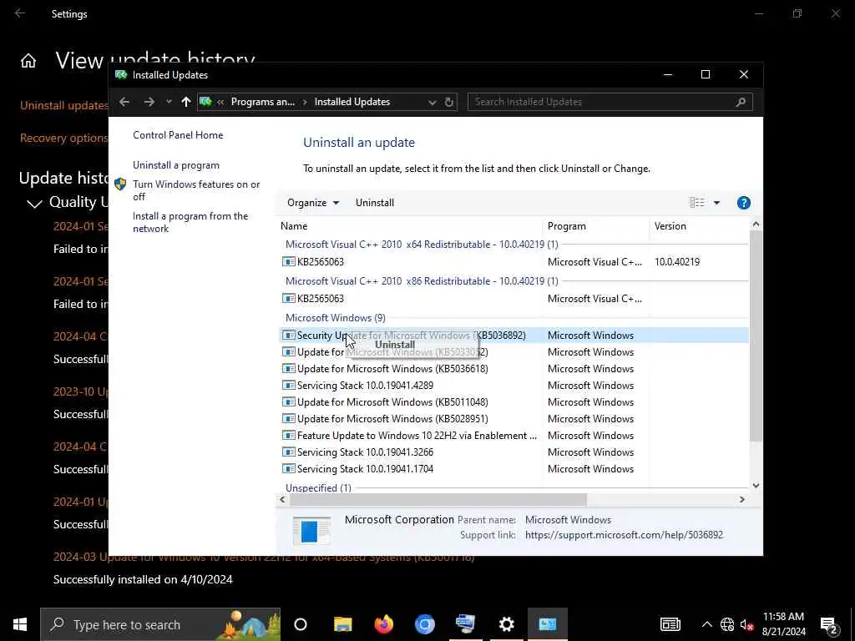
Task: Click the version value 10.0.40219
Action: tap(676, 262)
